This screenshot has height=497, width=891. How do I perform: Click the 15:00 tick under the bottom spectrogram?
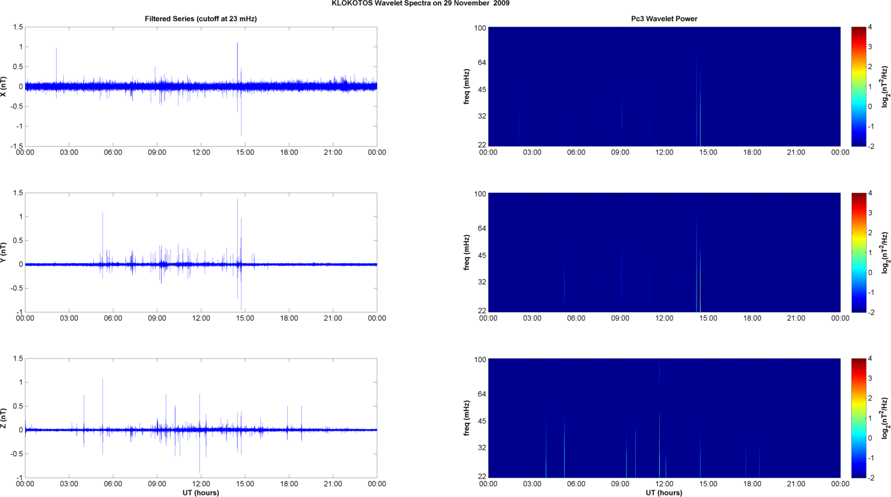click(x=708, y=484)
